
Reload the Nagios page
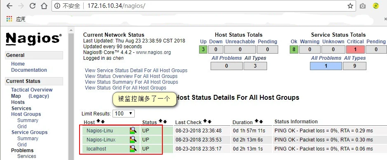pyautogui.click(x=32, y=6)
